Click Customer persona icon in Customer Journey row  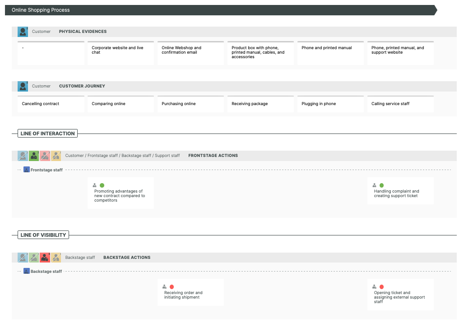(x=23, y=86)
